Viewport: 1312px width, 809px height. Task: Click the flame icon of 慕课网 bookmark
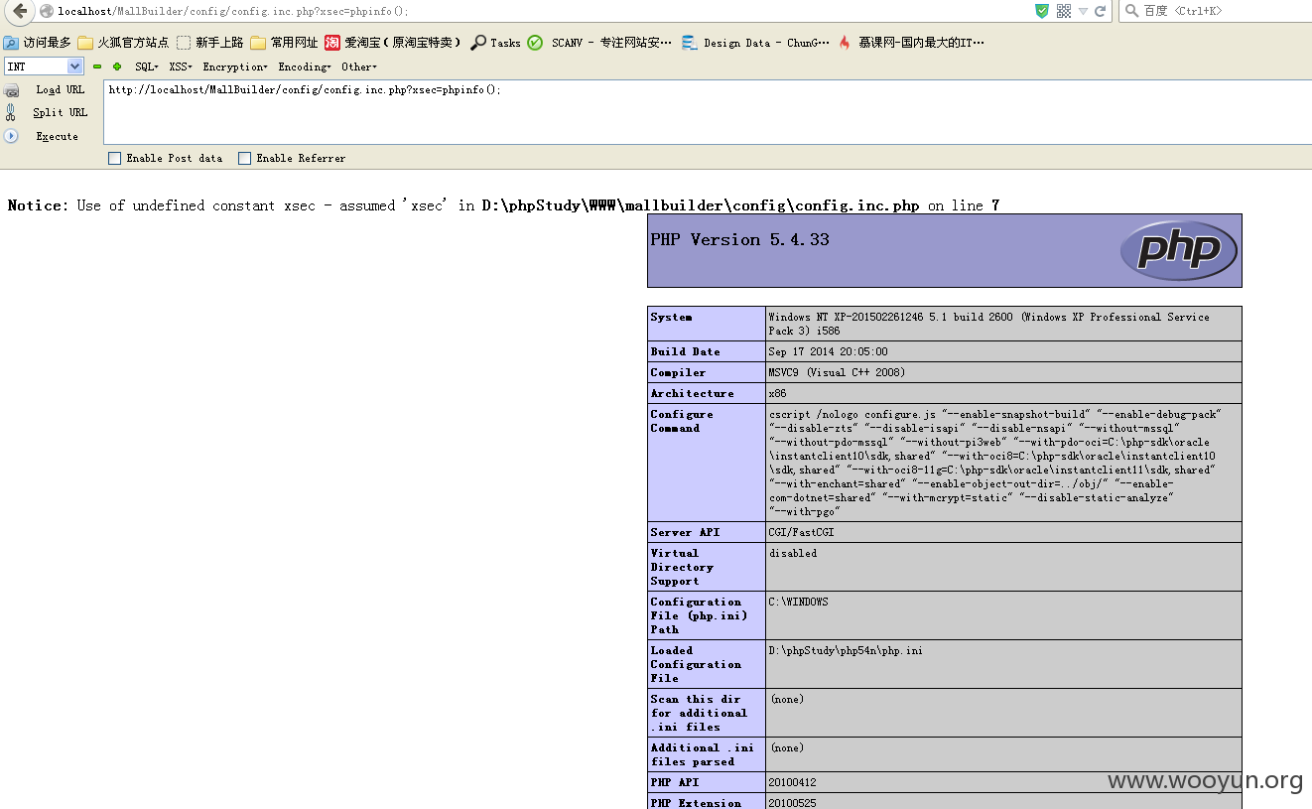coord(845,43)
